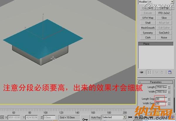The height and width of the screenshot is (121, 176).
Task: Click the Y coordinate field
Action: tap(32, 117)
